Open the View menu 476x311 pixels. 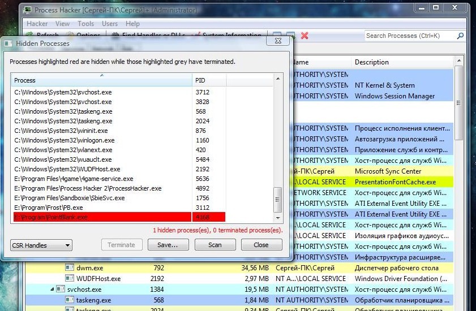tap(62, 24)
